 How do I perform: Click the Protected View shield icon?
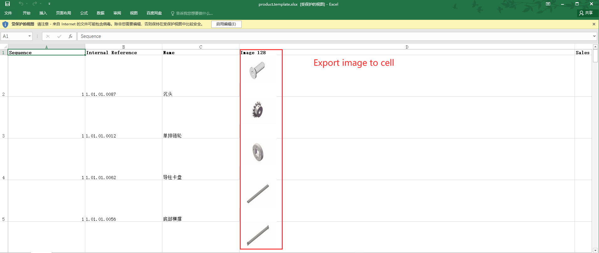point(5,24)
